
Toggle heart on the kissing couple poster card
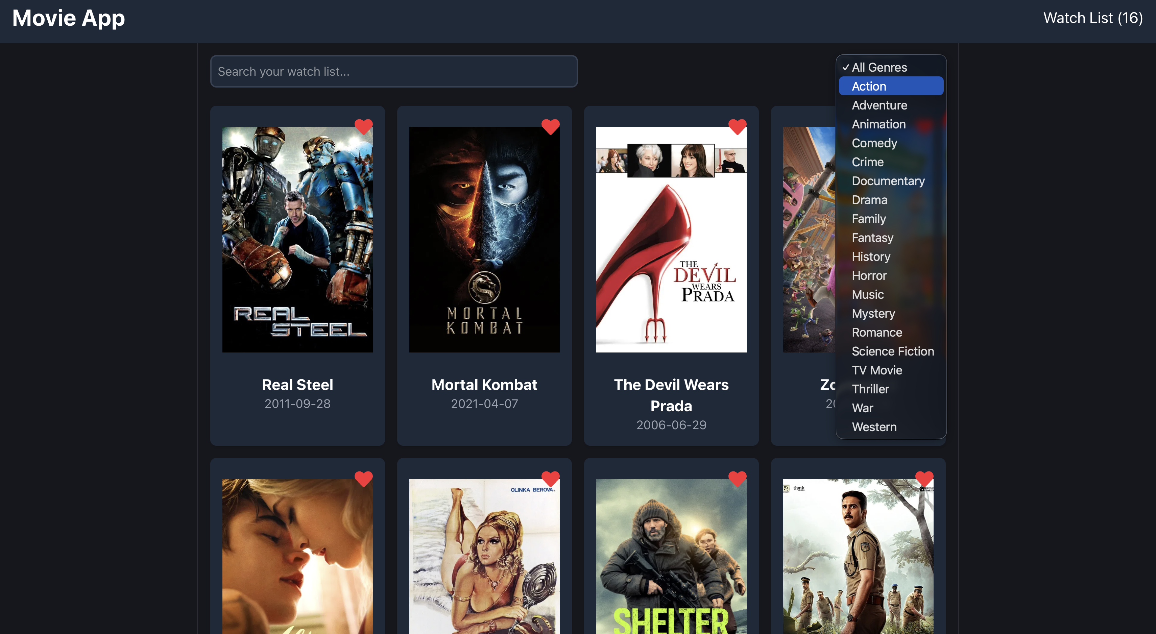coord(363,479)
